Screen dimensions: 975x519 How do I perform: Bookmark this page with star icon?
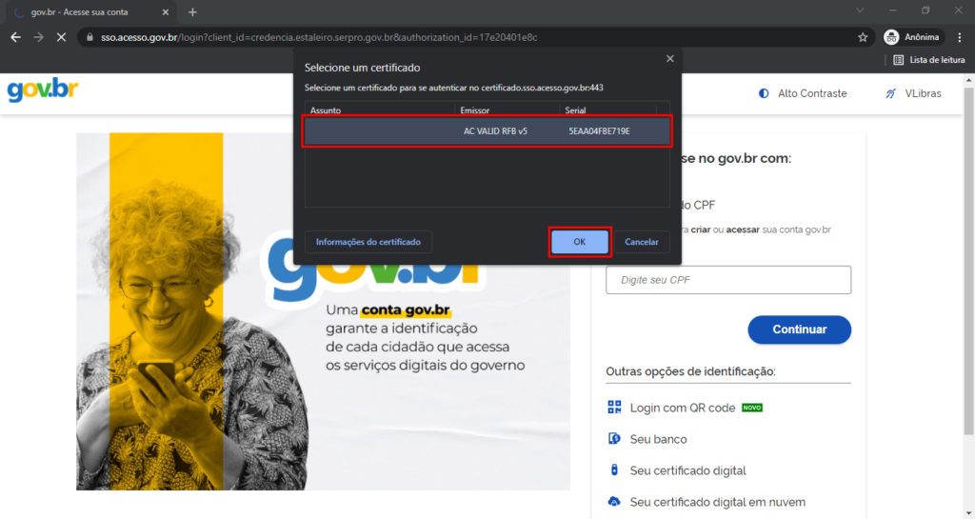click(863, 37)
